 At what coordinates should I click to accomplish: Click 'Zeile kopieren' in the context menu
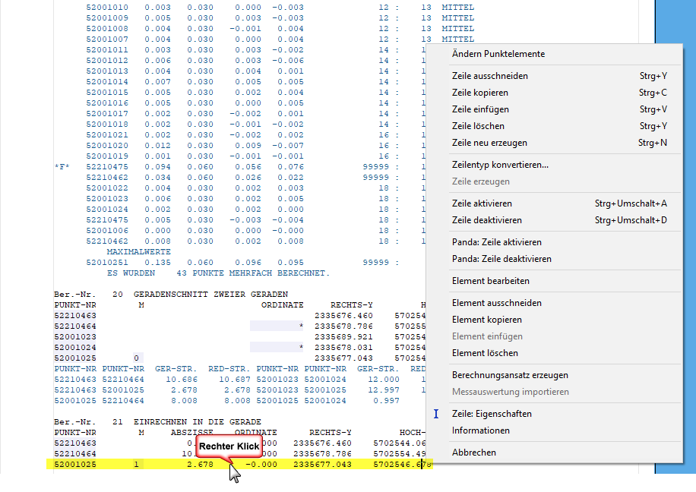point(479,93)
